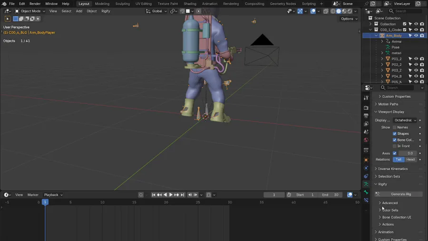Jump to the next keyframe
Image resolution: width=428 pixels, height=241 pixels.
pyautogui.click(x=176, y=195)
